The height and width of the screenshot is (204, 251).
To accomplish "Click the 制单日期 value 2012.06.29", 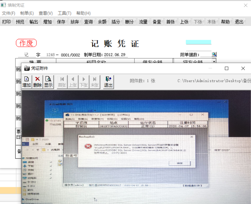I will [x=115, y=55].
